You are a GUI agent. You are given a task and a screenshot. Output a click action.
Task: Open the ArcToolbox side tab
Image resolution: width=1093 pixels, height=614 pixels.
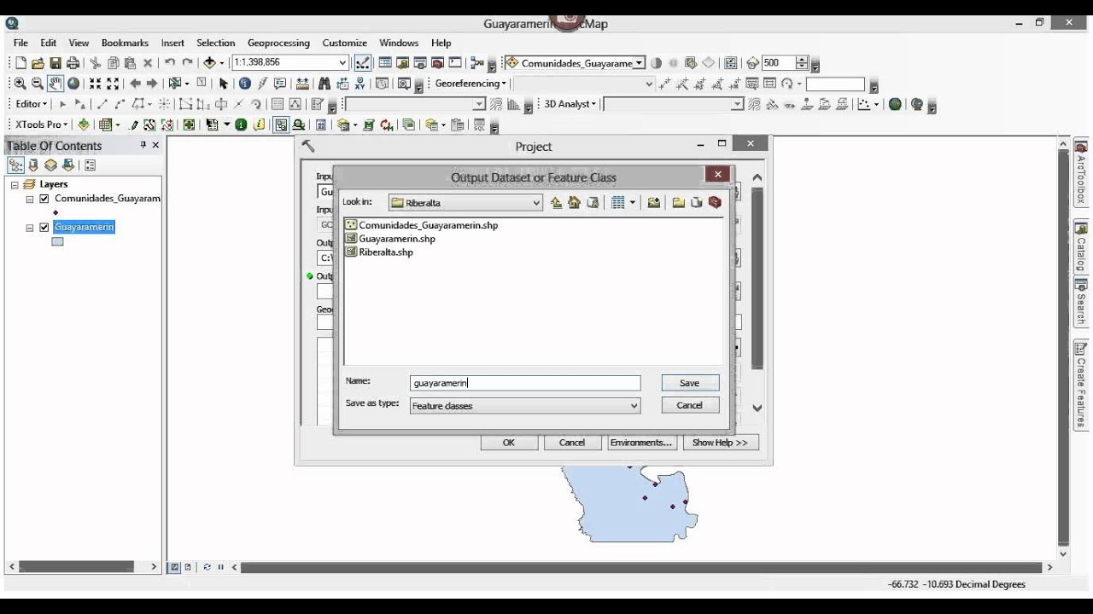[1080, 173]
